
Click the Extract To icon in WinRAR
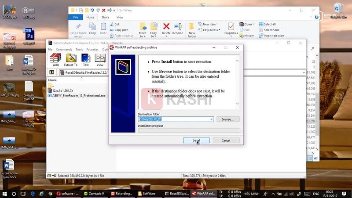tap(71, 60)
